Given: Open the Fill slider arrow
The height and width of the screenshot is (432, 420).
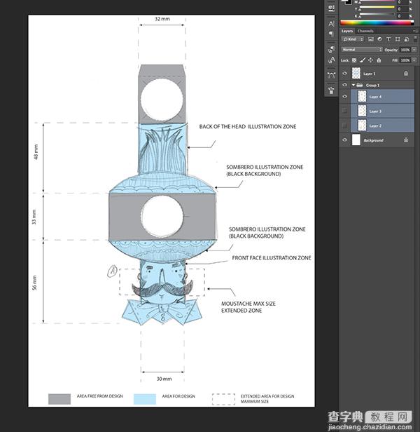Looking at the screenshot, I should point(414,60).
